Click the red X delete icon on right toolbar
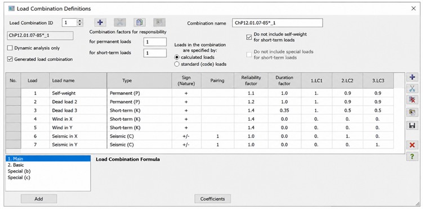 point(412,146)
